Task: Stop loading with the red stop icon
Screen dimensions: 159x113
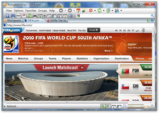Action: [91, 10]
